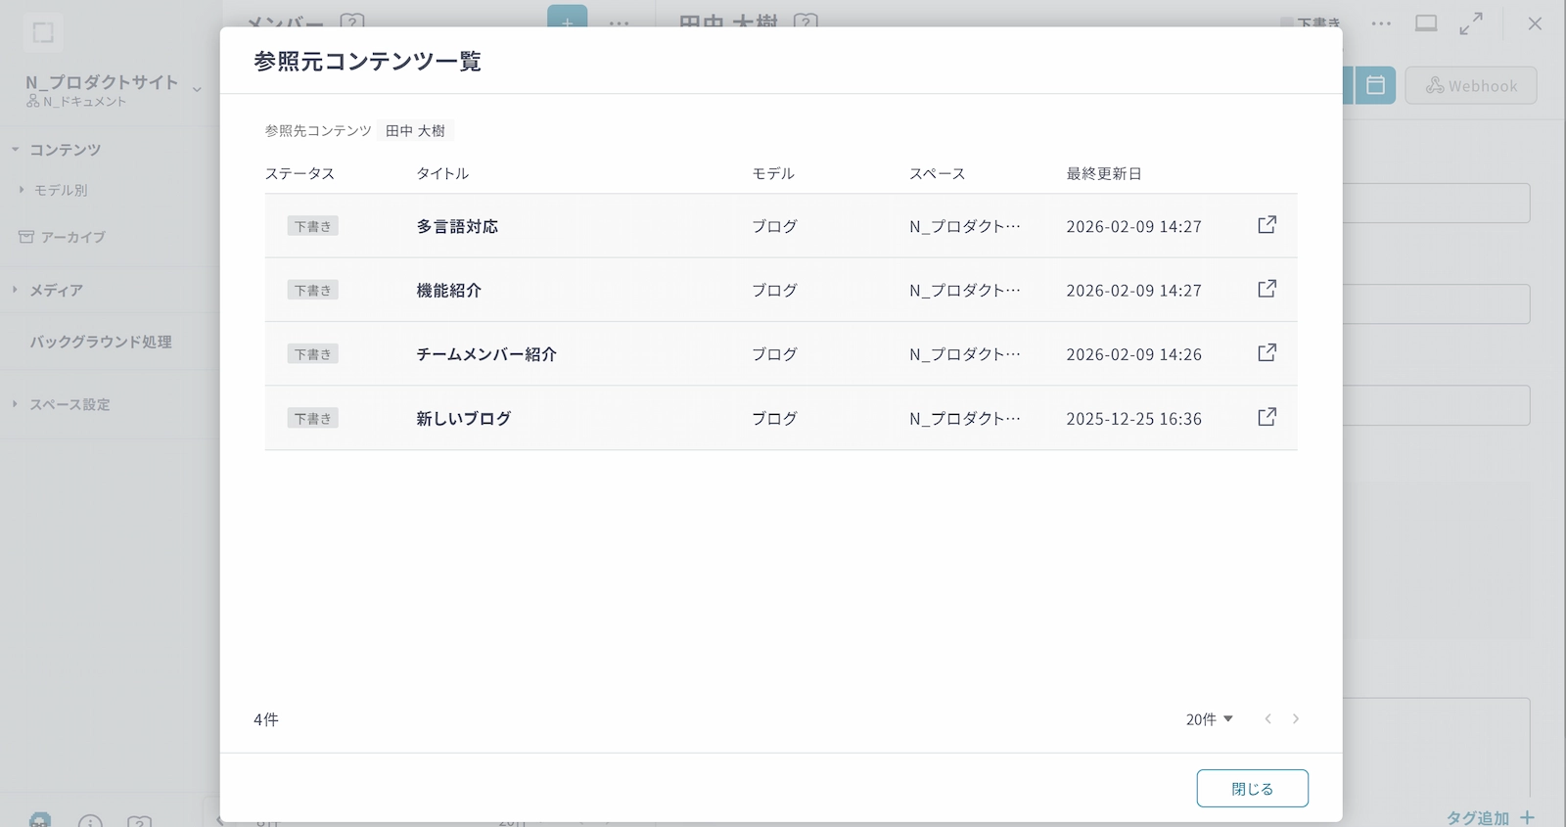Viewport: 1566px width, 827px height.
Task: Click the 閉じる button
Action: (1252, 789)
